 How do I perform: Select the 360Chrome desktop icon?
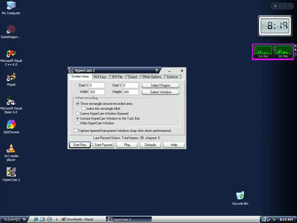pos(11,127)
